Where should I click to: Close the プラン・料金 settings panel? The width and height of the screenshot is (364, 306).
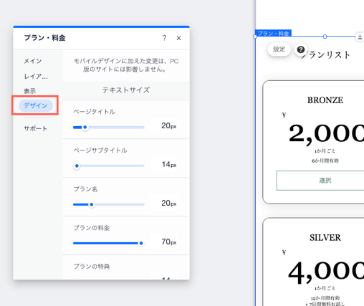[x=178, y=38]
